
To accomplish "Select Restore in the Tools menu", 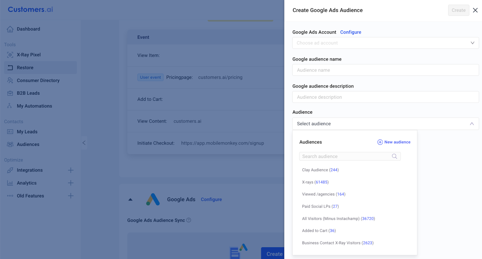I will (40, 68).
